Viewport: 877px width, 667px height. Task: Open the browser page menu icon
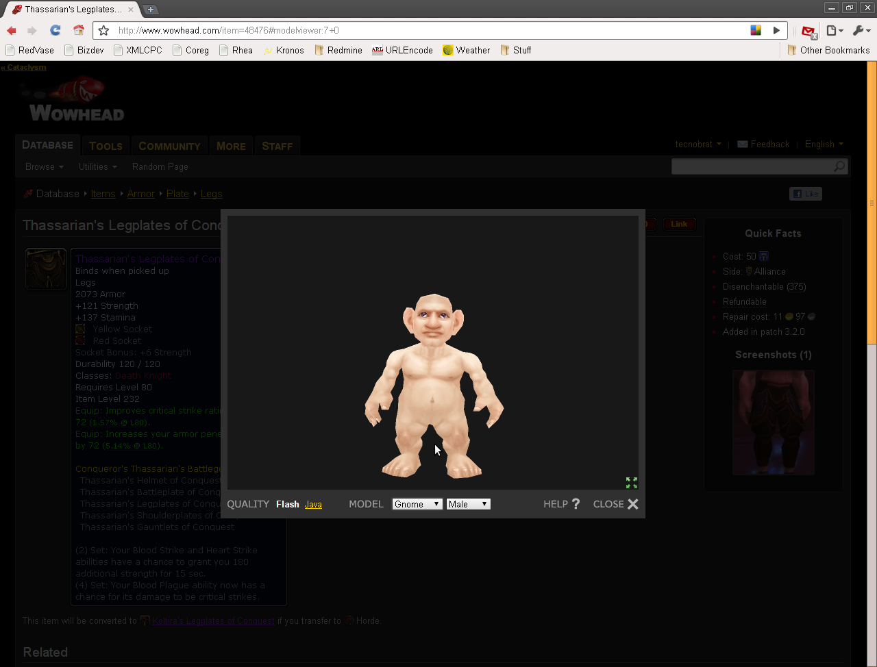point(834,30)
